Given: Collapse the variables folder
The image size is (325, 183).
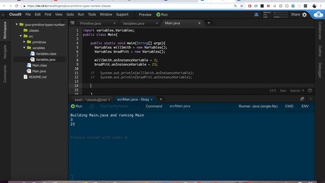Looking at the screenshot, I should [x=24, y=48].
